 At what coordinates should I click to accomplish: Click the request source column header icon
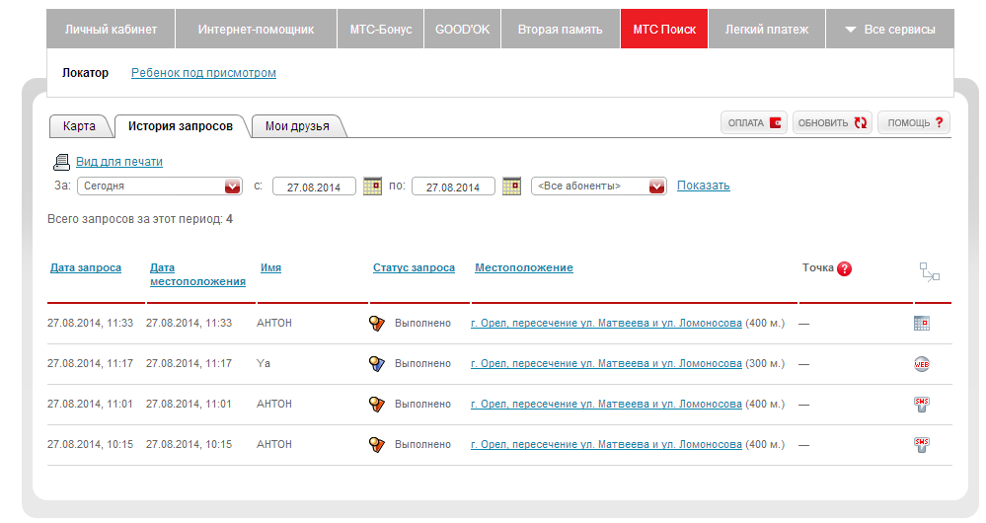pos(929,272)
